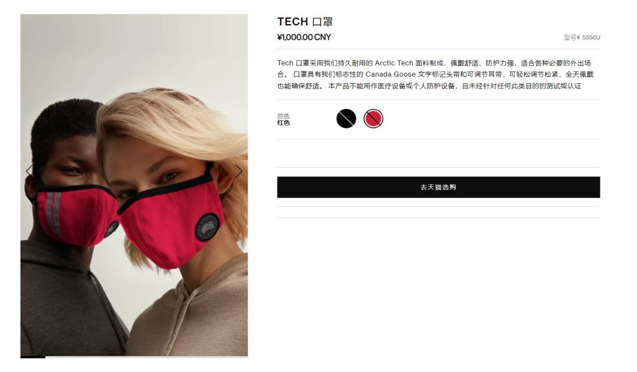Click the image carousel progress bar

(x=134, y=357)
